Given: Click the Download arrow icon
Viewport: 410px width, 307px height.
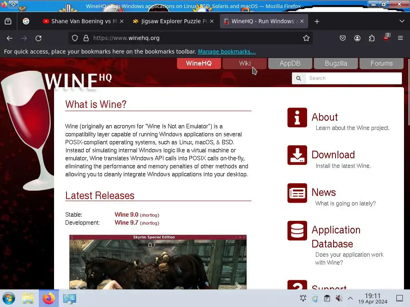Looking at the screenshot, I should click(x=297, y=155).
